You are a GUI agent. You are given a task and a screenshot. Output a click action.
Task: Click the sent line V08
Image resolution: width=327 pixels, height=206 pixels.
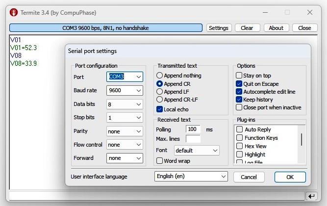(x=16, y=55)
